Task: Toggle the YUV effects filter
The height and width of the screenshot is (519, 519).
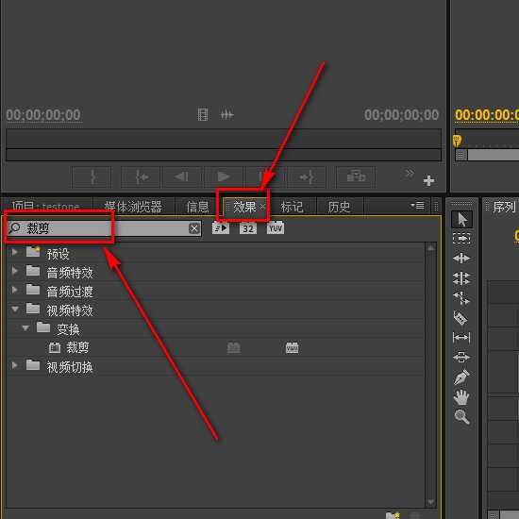Action: tap(276, 228)
